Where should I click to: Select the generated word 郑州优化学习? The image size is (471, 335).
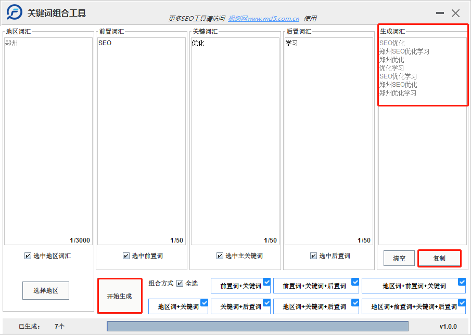[398, 93]
